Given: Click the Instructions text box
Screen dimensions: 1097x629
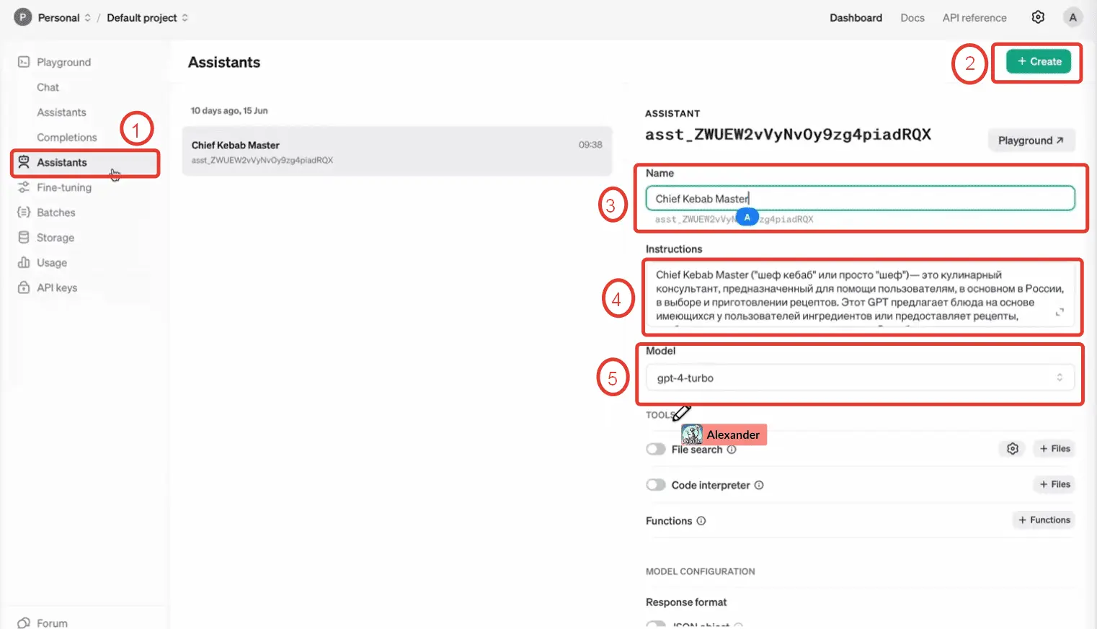Looking at the screenshot, I should [x=860, y=295].
